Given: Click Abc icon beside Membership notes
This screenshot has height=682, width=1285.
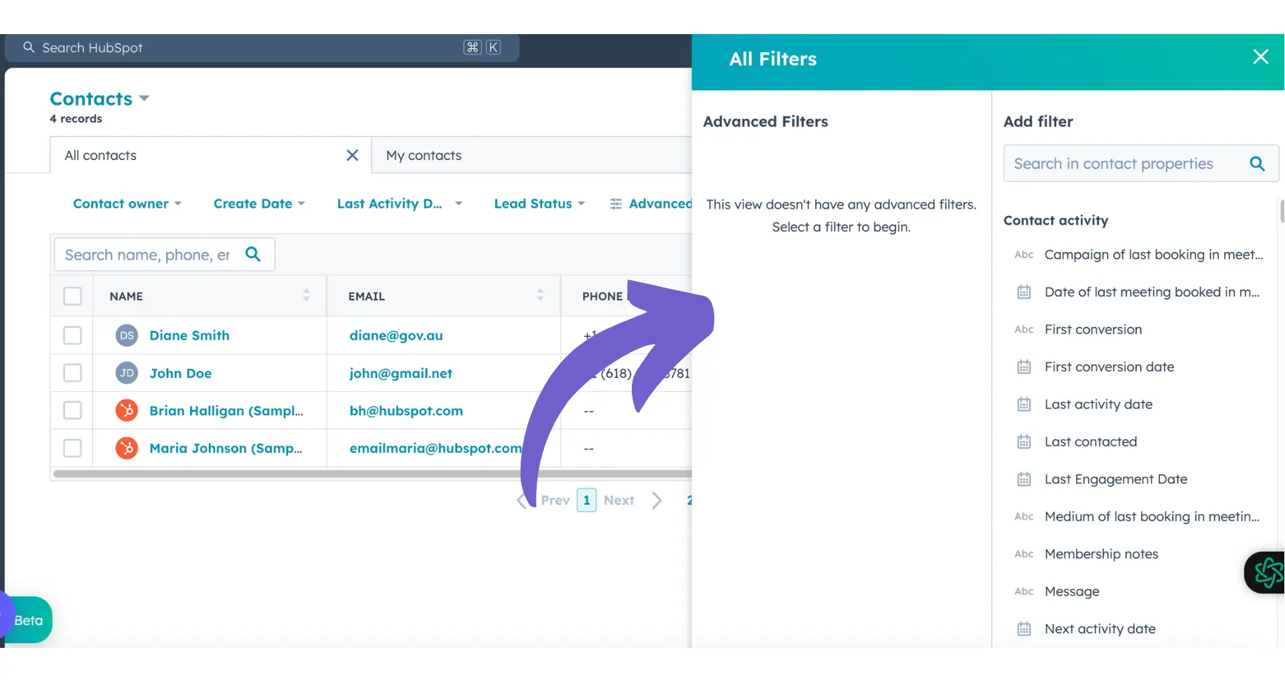Looking at the screenshot, I should tap(1024, 554).
